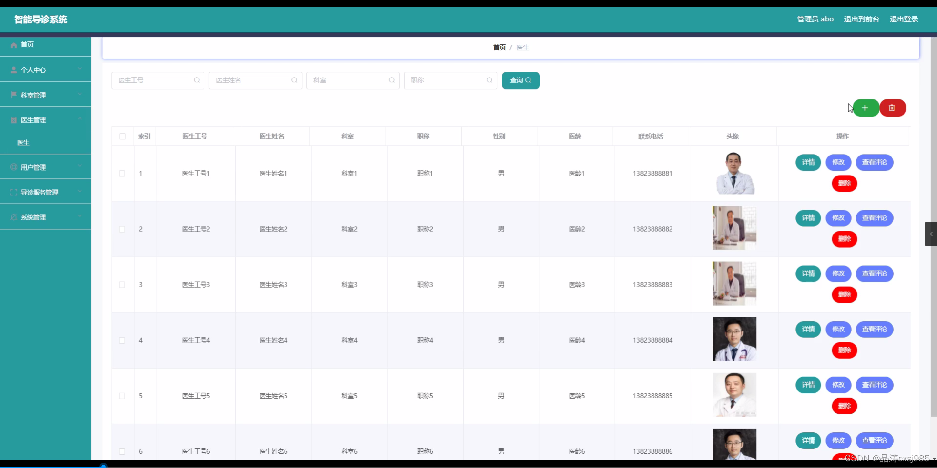Screen dimensions: 937x468
Task: Check the checkbox for 医生工号3 row
Action: (122, 285)
